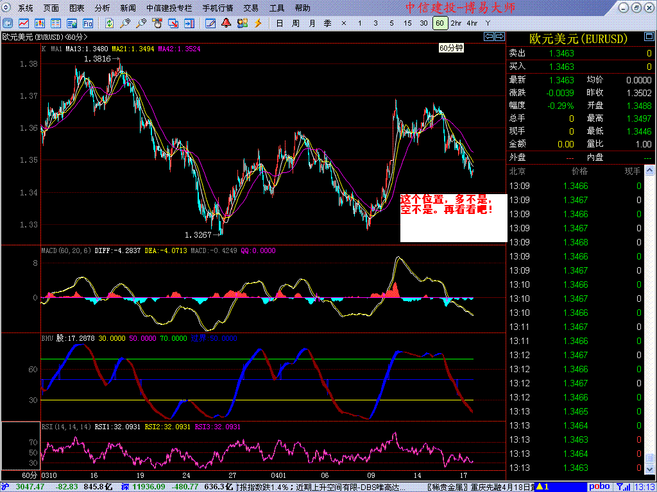
Task: Switch to quarterly 季 period
Action: tap(328, 24)
